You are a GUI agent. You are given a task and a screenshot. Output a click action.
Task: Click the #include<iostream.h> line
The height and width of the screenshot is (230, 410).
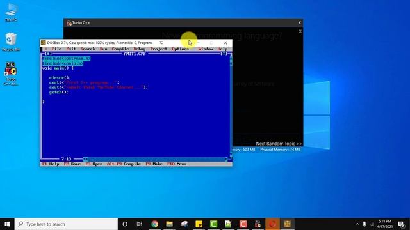pos(67,59)
